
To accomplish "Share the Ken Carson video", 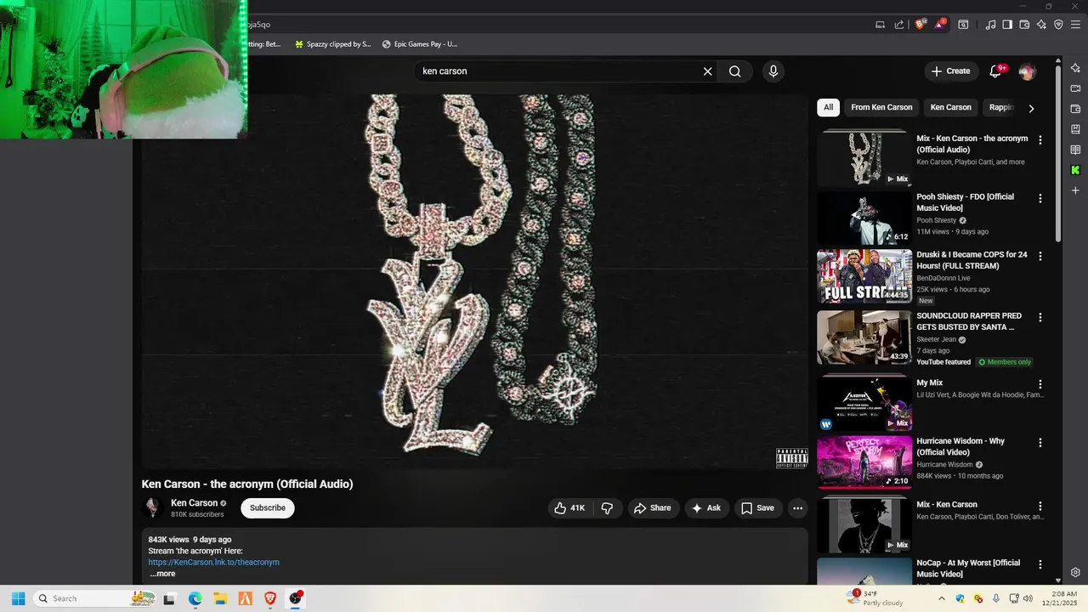I will [x=653, y=508].
